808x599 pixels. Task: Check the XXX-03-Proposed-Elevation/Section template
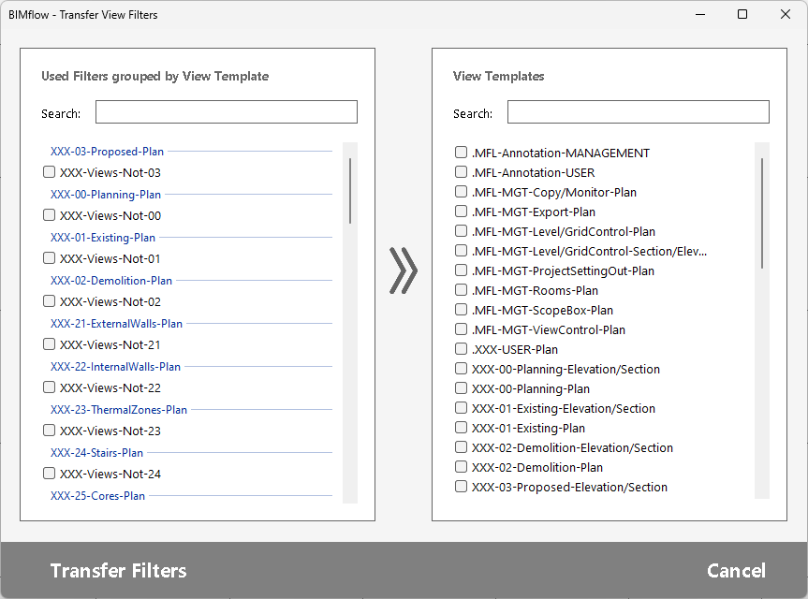click(x=462, y=487)
